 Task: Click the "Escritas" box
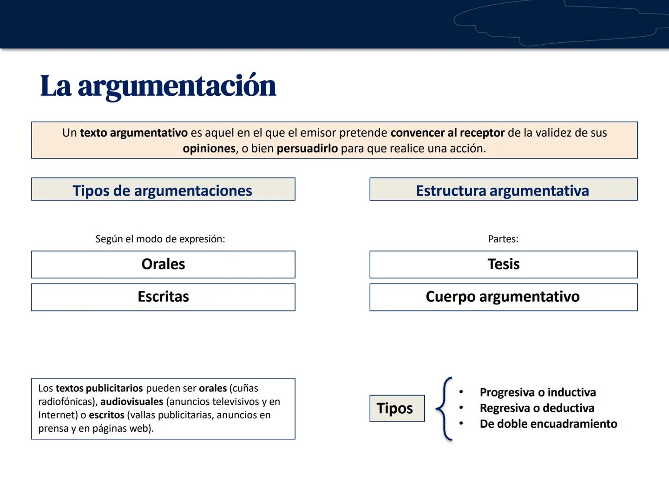click(163, 297)
